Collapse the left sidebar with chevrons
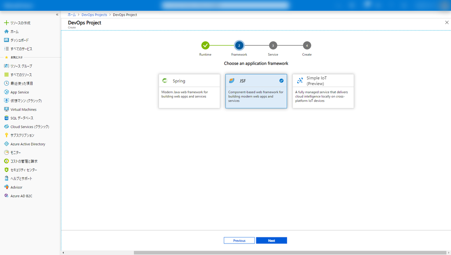451x255 pixels. [57, 14]
